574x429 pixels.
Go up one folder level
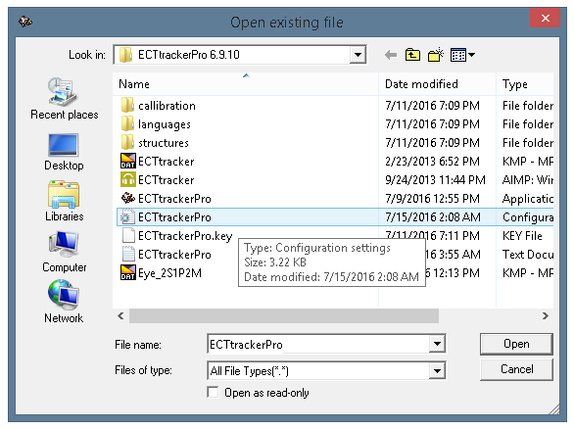tap(412, 55)
